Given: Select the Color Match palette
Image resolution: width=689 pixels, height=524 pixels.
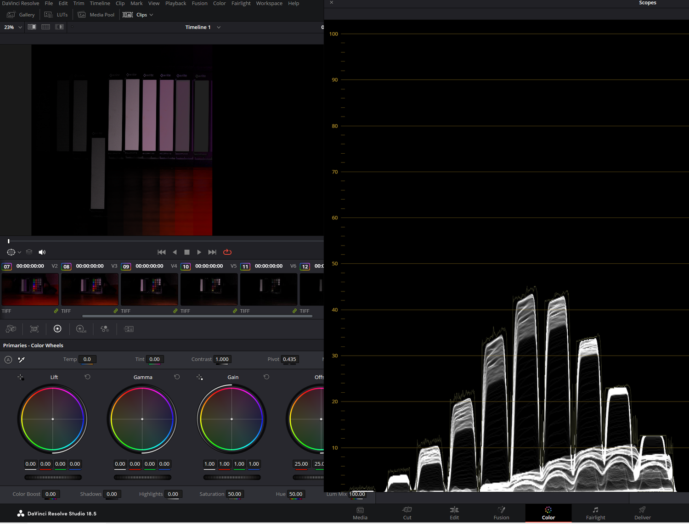Looking at the screenshot, I should (34, 329).
